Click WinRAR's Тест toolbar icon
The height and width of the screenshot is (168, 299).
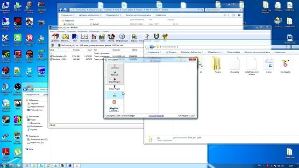click(x=75, y=38)
